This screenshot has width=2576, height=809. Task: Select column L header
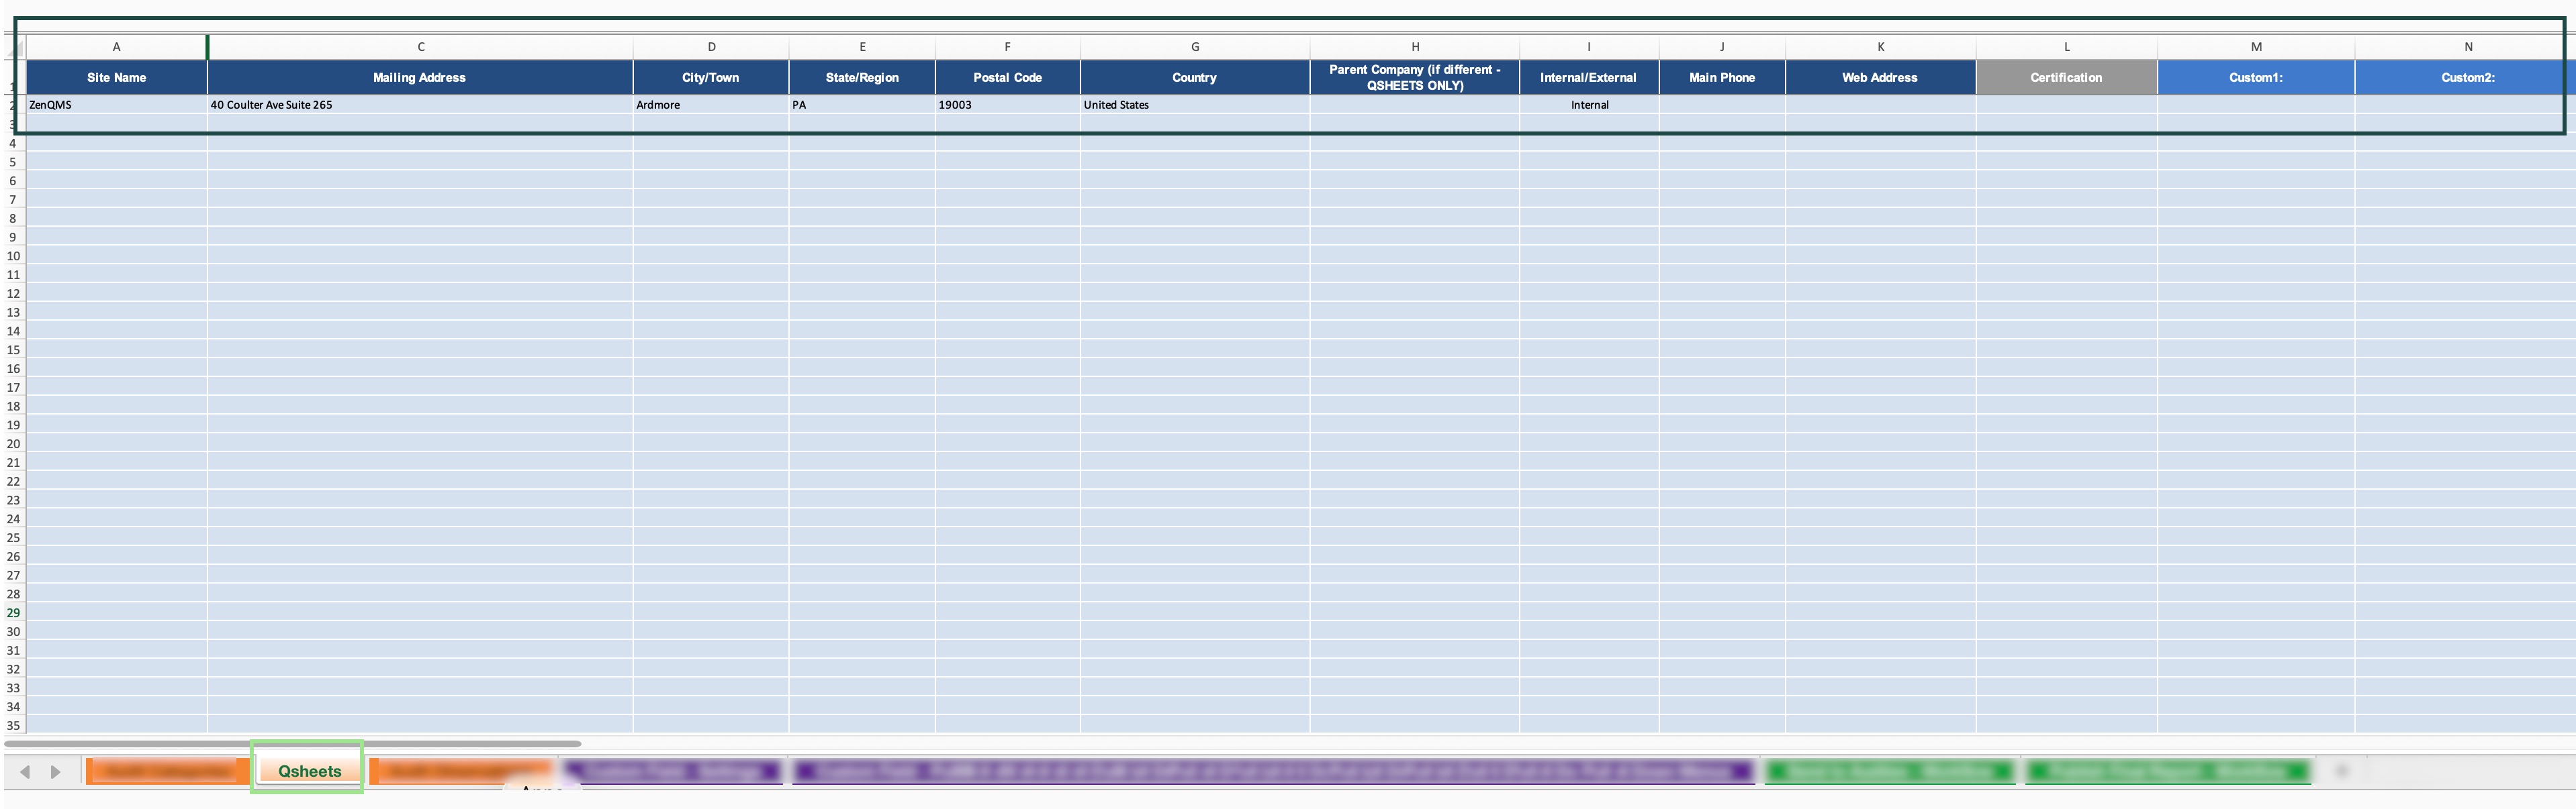tap(2067, 47)
